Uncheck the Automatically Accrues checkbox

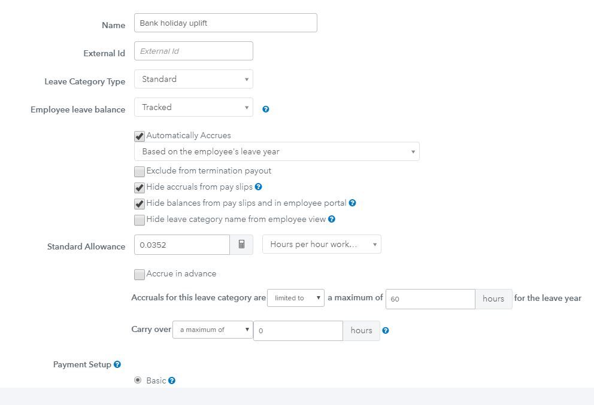click(x=140, y=136)
